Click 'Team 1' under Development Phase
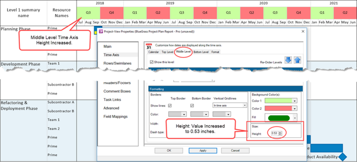Screen dimensions: 357x162 [x=54, y=64]
